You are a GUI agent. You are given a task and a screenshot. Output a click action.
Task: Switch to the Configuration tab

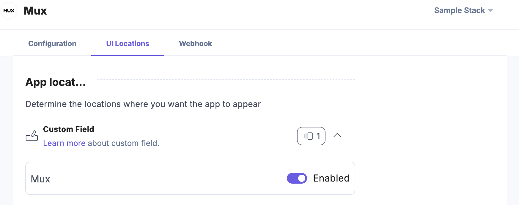pos(52,44)
